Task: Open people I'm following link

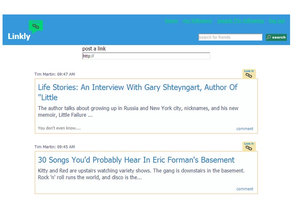Action: tap(240, 21)
